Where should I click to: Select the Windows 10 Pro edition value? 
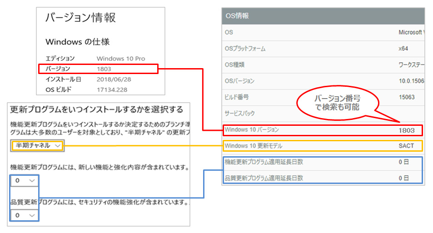point(121,59)
